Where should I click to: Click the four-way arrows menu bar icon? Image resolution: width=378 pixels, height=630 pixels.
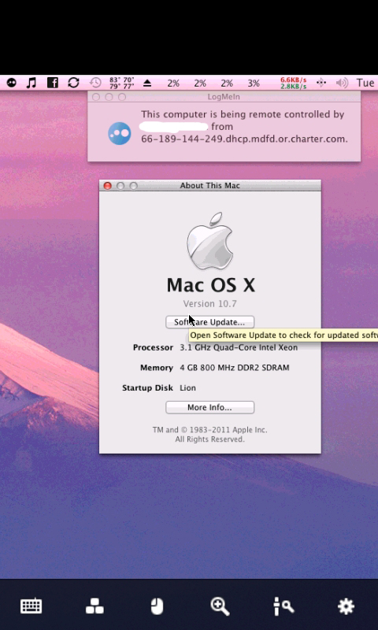(321, 83)
